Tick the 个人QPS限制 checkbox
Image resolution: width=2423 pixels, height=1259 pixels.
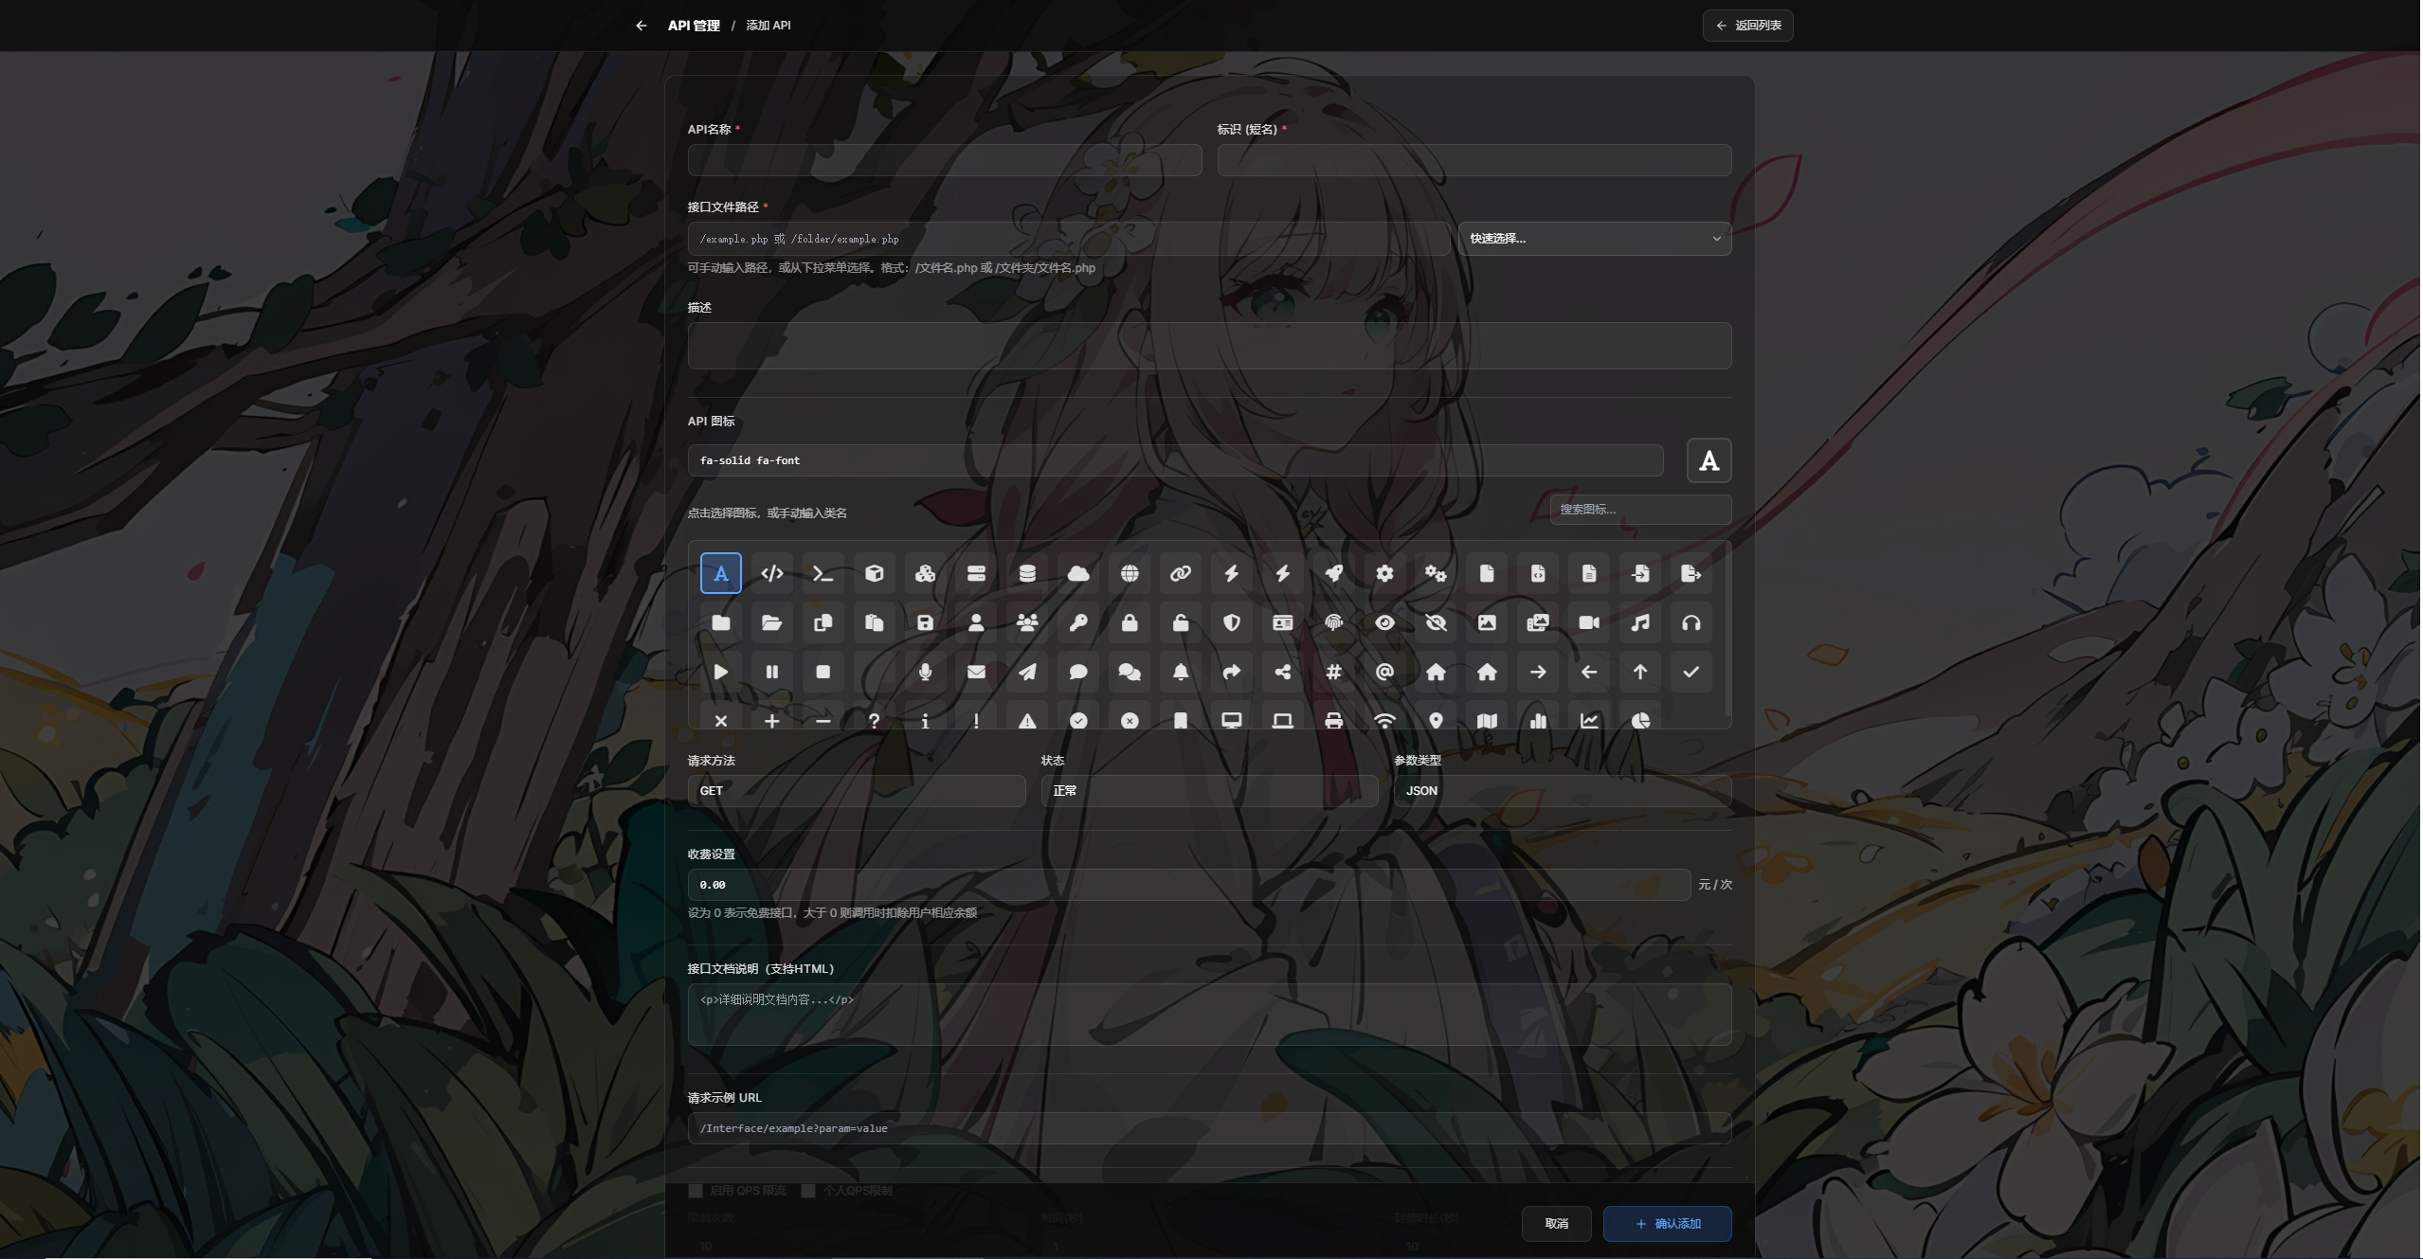(808, 1191)
